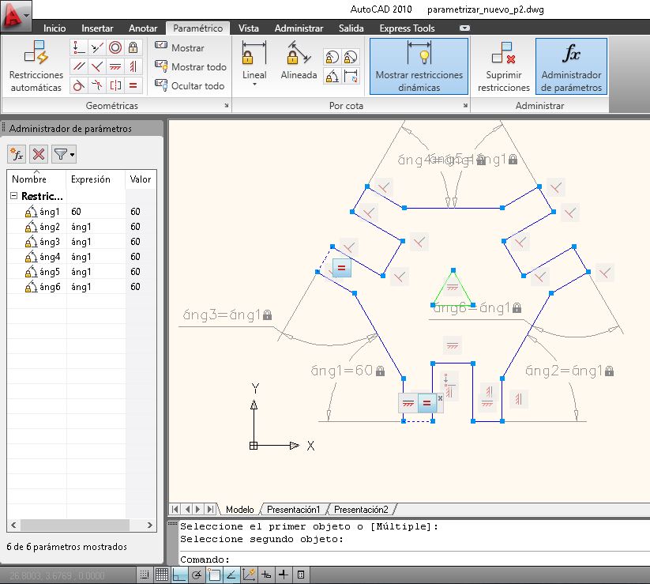Toggle grid display in status bar
The image size is (650, 584).
(x=162, y=575)
